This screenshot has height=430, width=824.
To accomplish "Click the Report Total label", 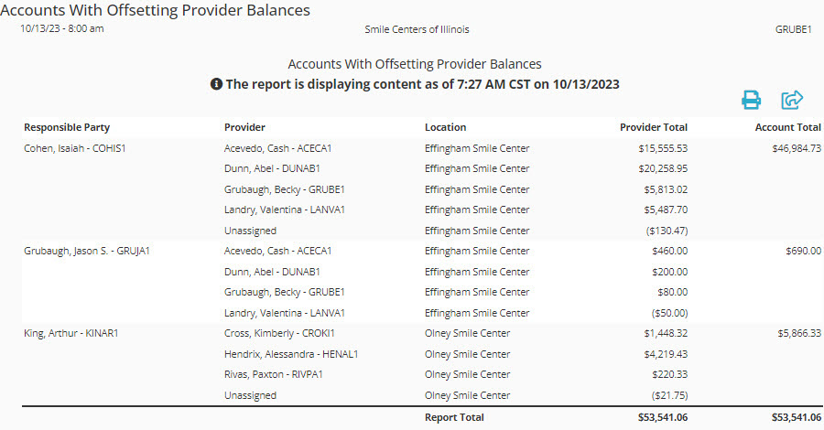I will point(454,417).
